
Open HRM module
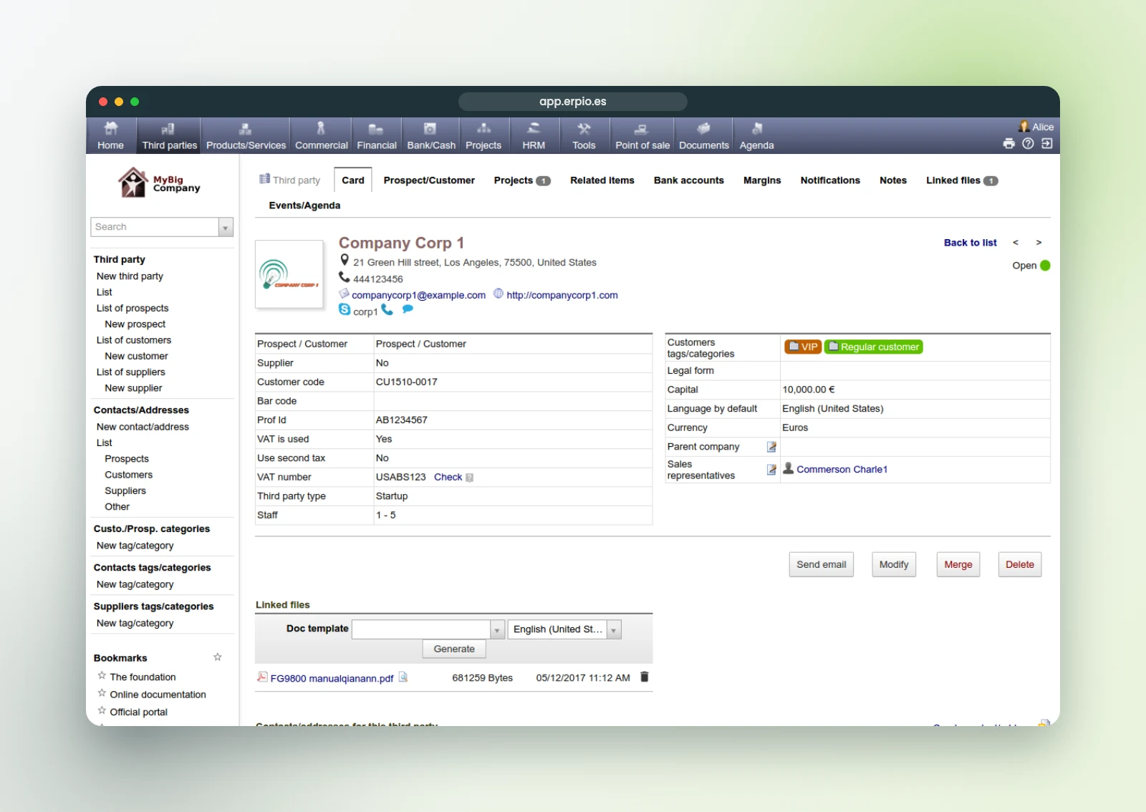coord(534,136)
